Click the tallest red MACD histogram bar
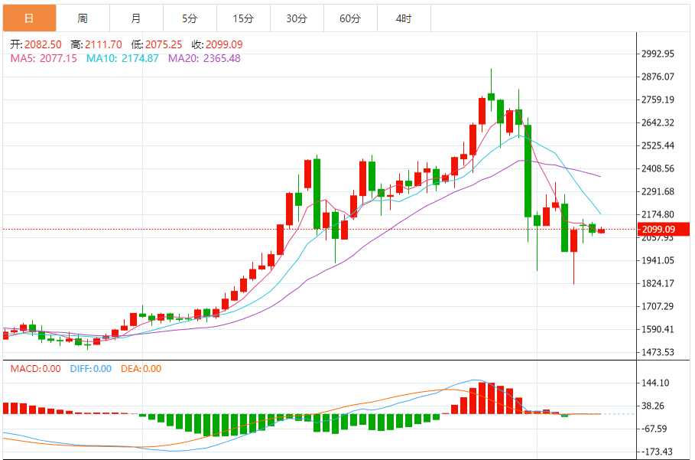The height and width of the screenshot is (460, 695). tap(482, 398)
